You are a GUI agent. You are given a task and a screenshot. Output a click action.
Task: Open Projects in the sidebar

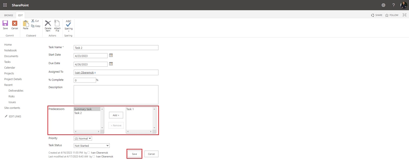pos(9,73)
